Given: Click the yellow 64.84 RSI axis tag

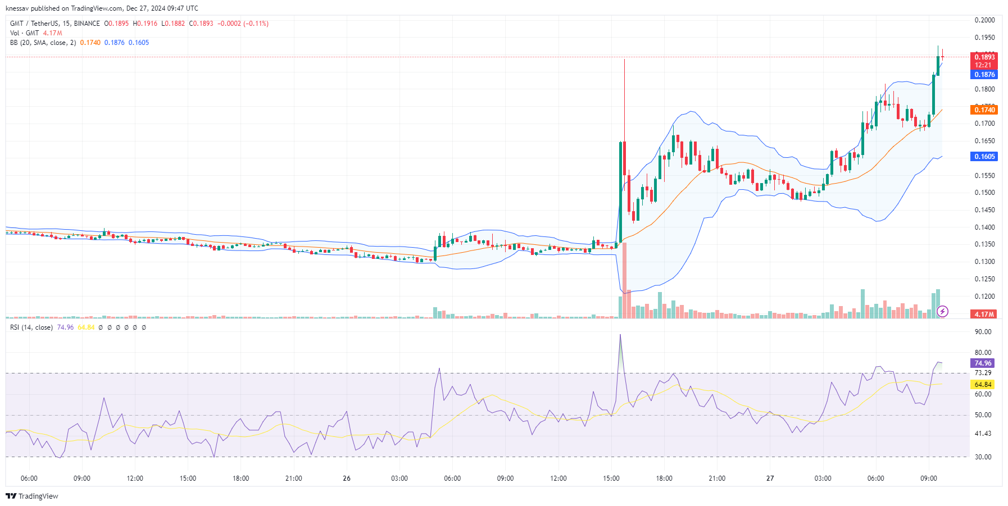Looking at the screenshot, I should point(983,385).
